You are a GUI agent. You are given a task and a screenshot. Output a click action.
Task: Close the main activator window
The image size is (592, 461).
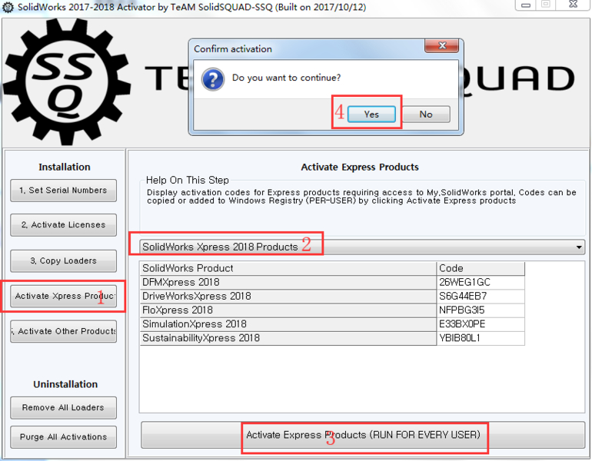click(x=573, y=5)
